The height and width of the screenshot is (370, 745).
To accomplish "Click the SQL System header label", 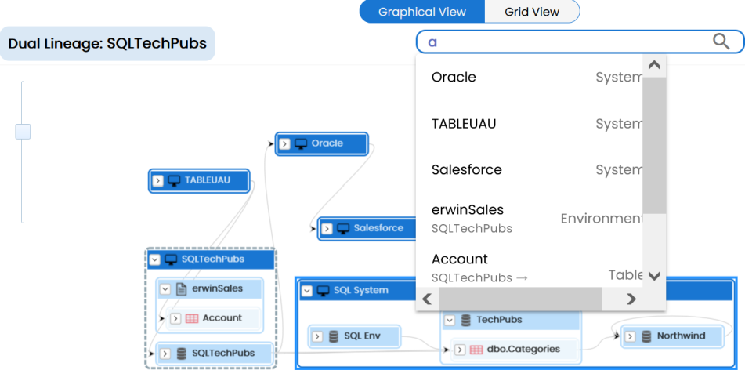I will click(x=361, y=290).
